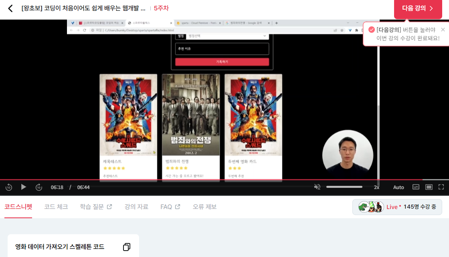Click the 제목테스트 movie poster
Screen dimensions: 449x257
[128, 115]
